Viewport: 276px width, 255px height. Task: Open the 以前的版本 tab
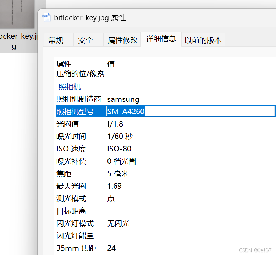tap(203, 40)
